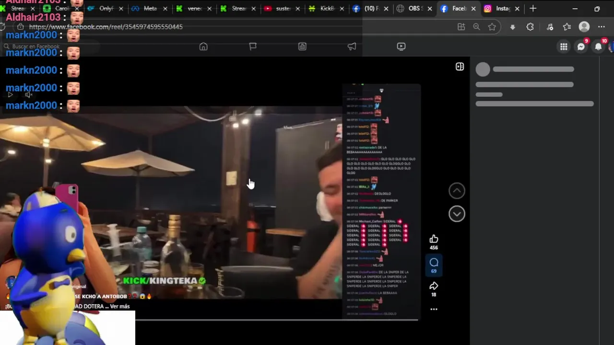Open Messenger chats icon with badge 9
The image size is (614, 345).
pyautogui.click(x=581, y=46)
